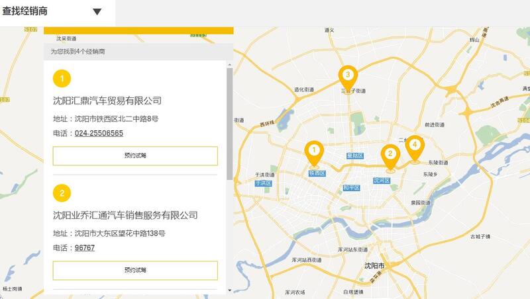Click the yellow number 1 badge in list

pyautogui.click(x=62, y=79)
